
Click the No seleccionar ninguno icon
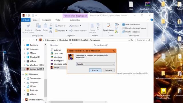coord(123,28)
